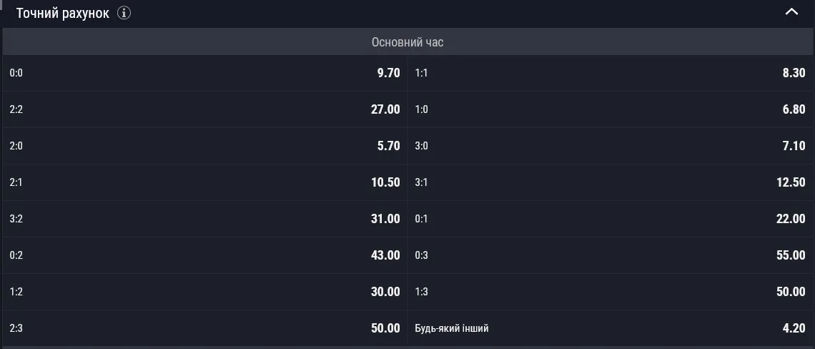
Task: Select the 2:0 score odds 5.70
Action: coord(204,146)
